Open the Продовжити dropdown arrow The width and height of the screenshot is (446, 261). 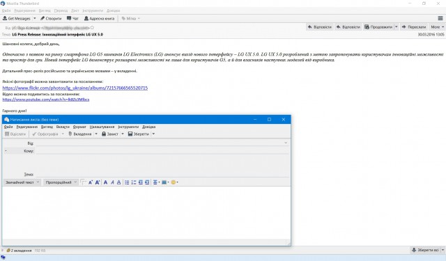[397, 27]
